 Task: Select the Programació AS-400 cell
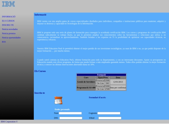(86, 88)
